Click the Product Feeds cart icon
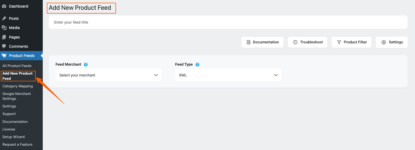 (x=4, y=56)
